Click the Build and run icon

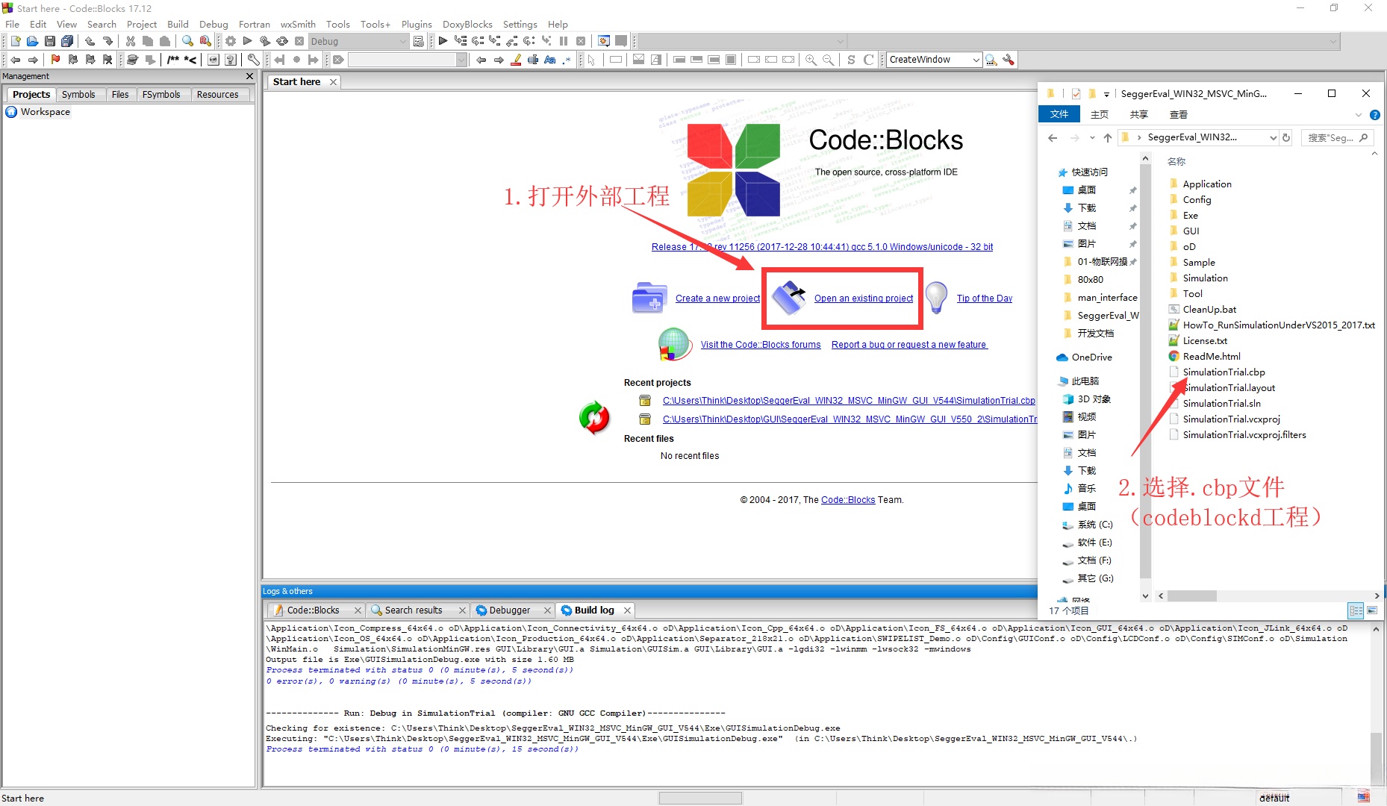coord(265,41)
